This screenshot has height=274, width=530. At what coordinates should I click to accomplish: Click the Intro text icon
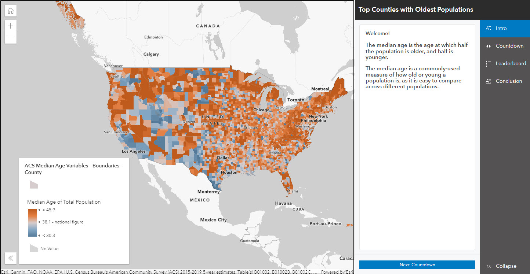tap(489, 29)
